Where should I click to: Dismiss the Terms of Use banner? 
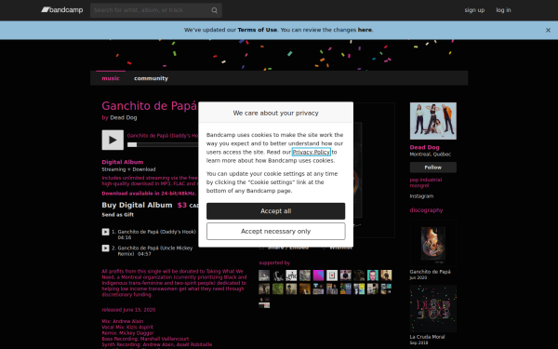pos(548,31)
